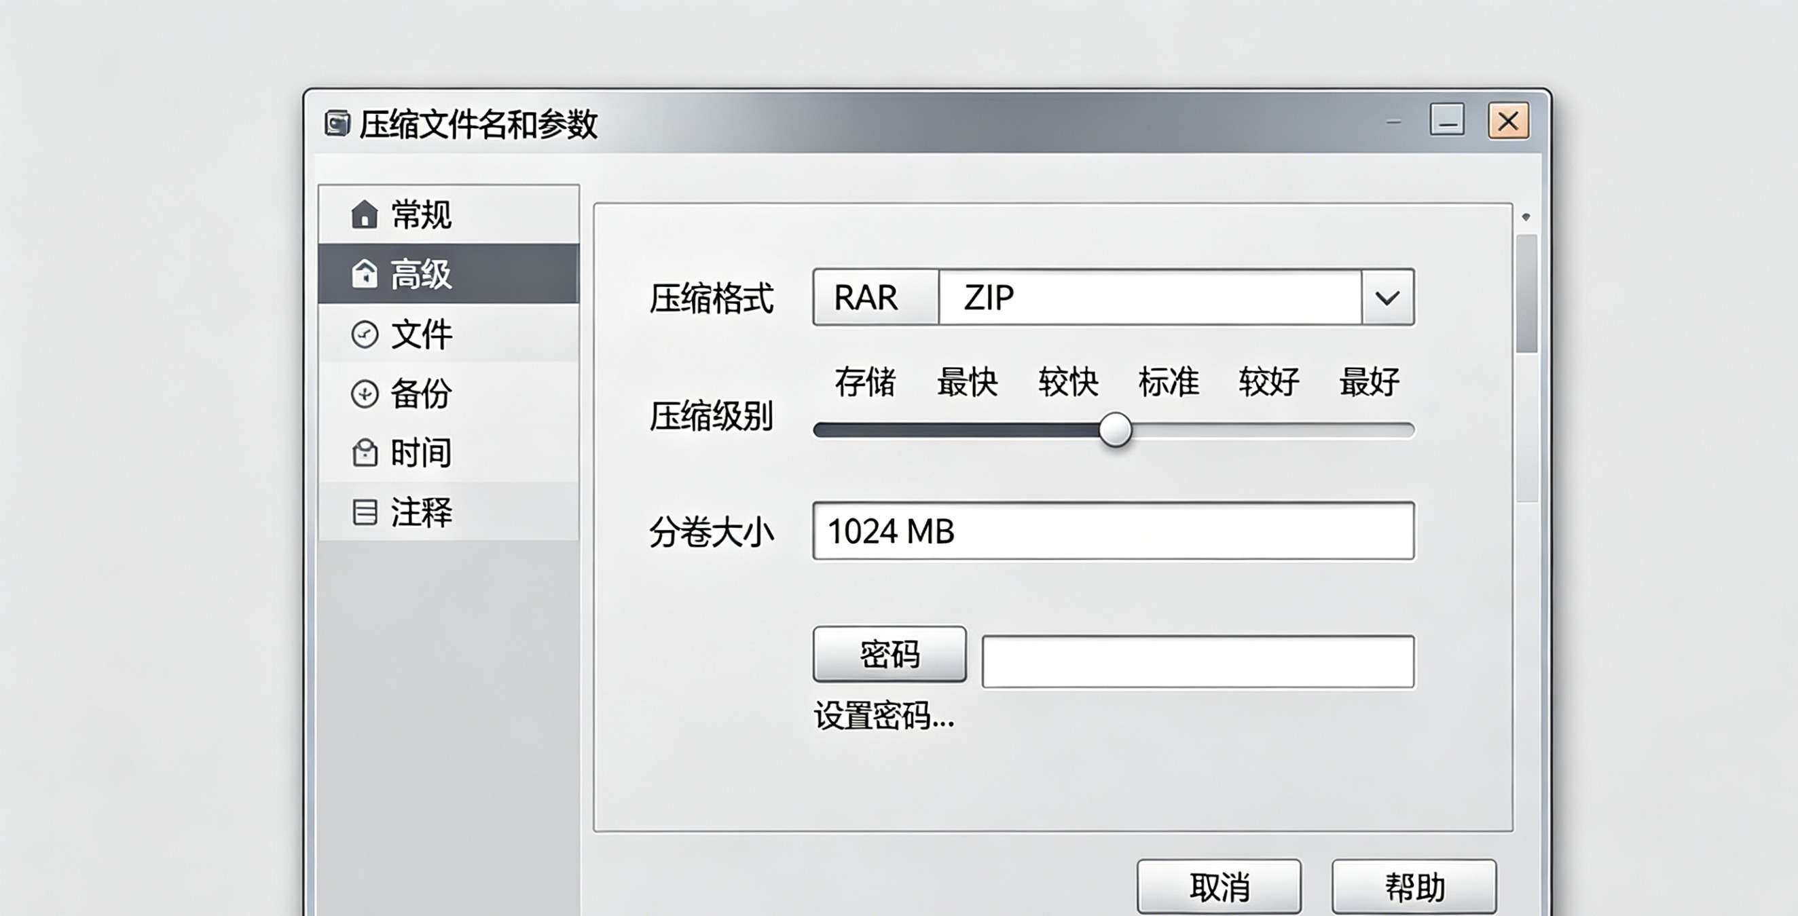The width and height of the screenshot is (1798, 916).
Task: Set compression level to 标准
Action: 1169,381
